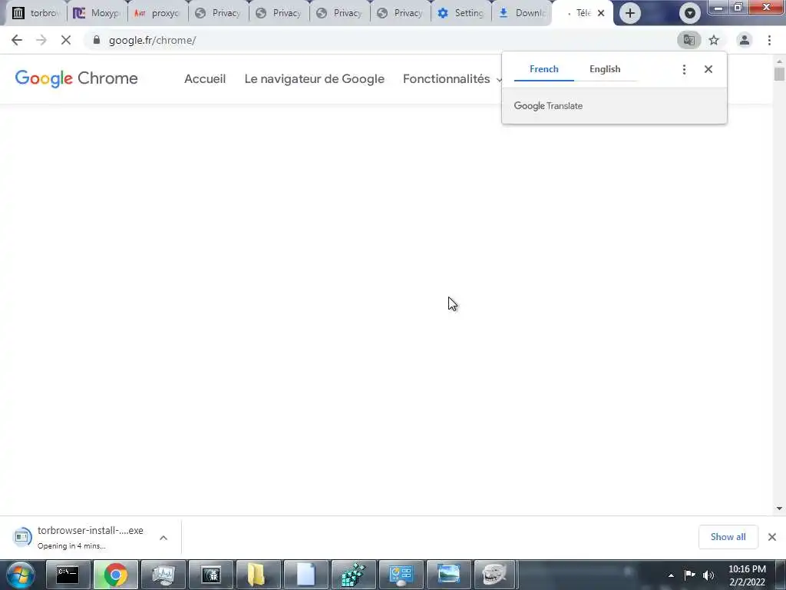Open a new tab
This screenshot has height=590, width=786.
(x=629, y=13)
